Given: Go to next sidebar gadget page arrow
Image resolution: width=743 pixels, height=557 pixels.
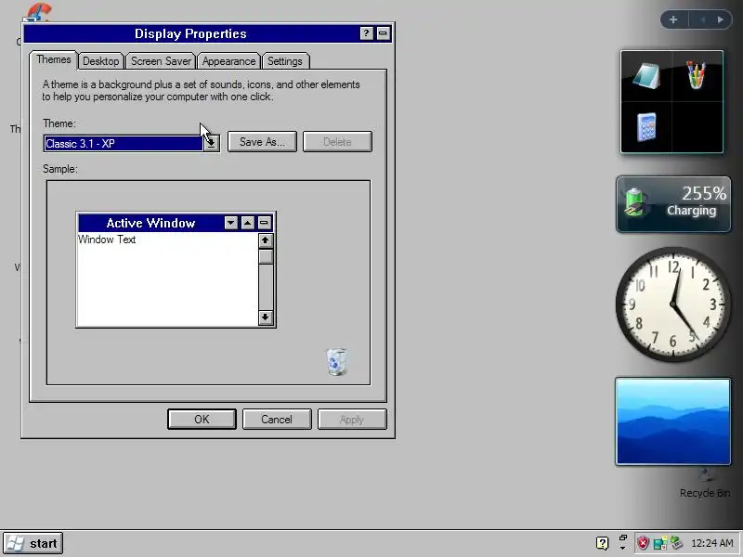Looking at the screenshot, I should [x=721, y=19].
